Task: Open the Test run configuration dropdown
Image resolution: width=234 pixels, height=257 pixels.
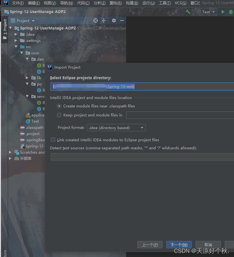Action: tap(206, 12)
